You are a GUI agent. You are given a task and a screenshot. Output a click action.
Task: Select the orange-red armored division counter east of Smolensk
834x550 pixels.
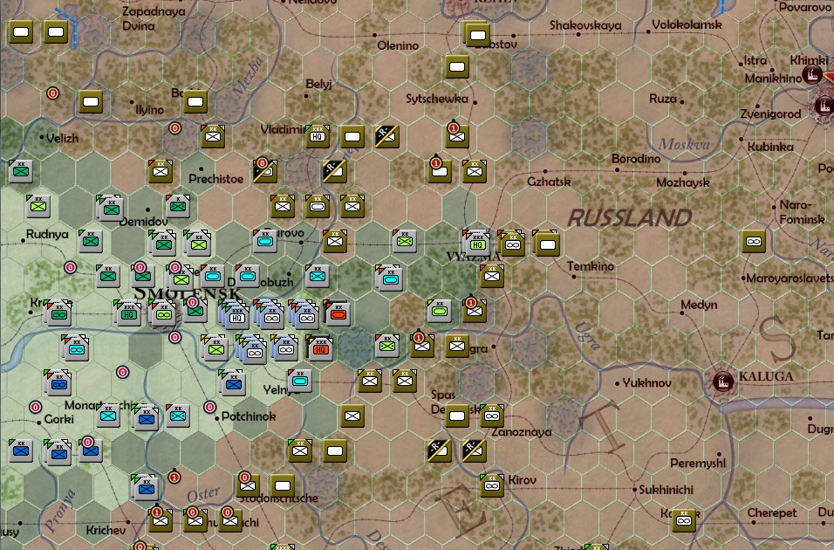pos(338,313)
